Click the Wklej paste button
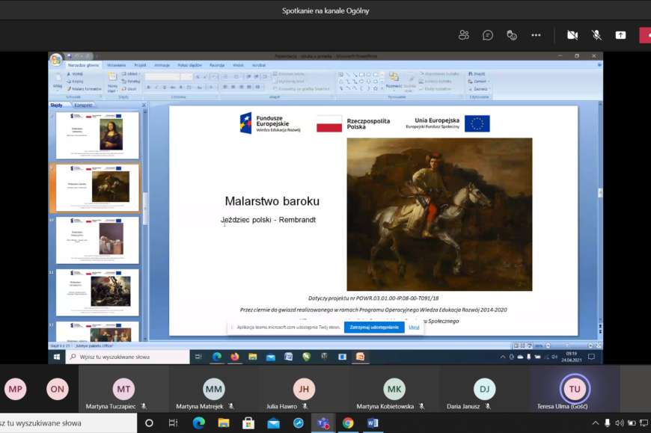 click(58, 82)
